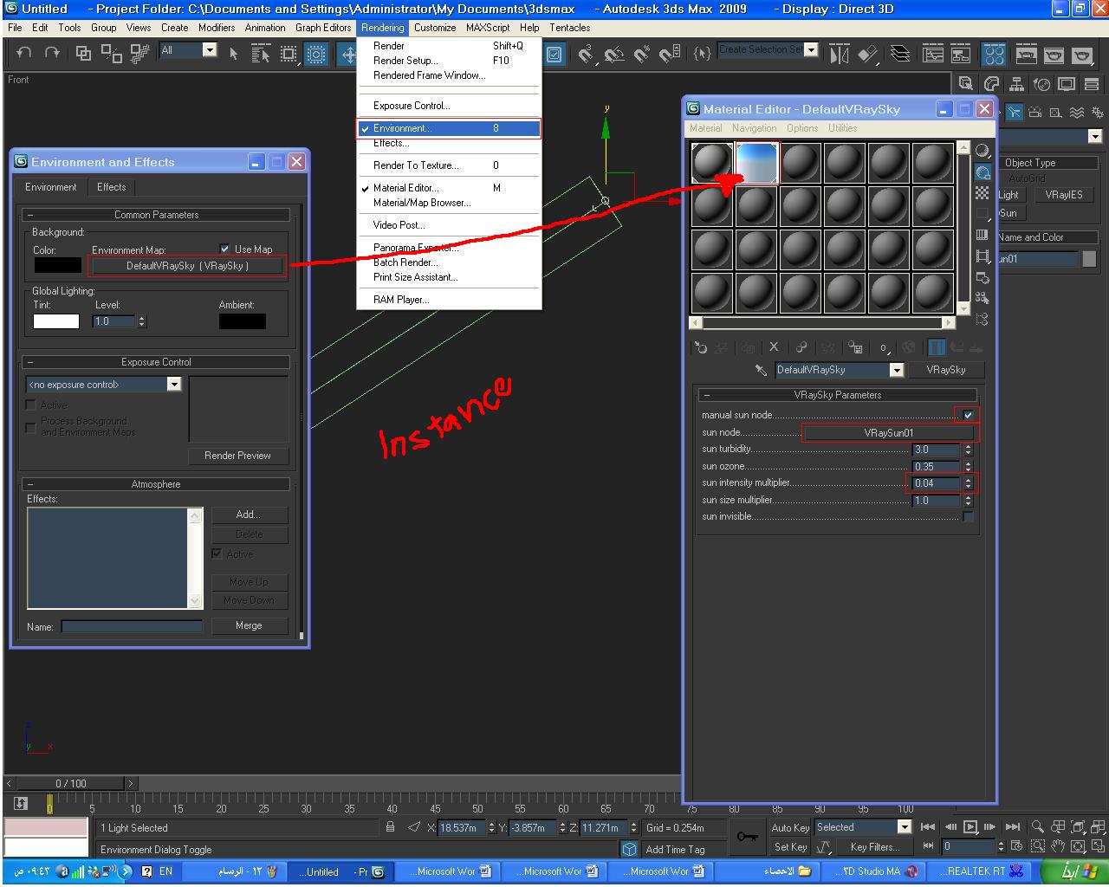The width and height of the screenshot is (1109, 887).
Task: Select the Select Object arrow tool
Action: (234, 54)
